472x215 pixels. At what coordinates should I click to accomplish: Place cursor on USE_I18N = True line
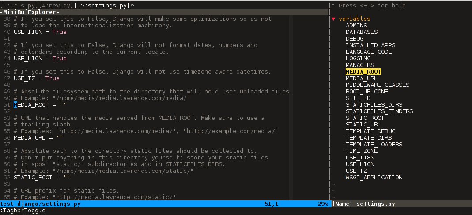(x=40, y=32)
